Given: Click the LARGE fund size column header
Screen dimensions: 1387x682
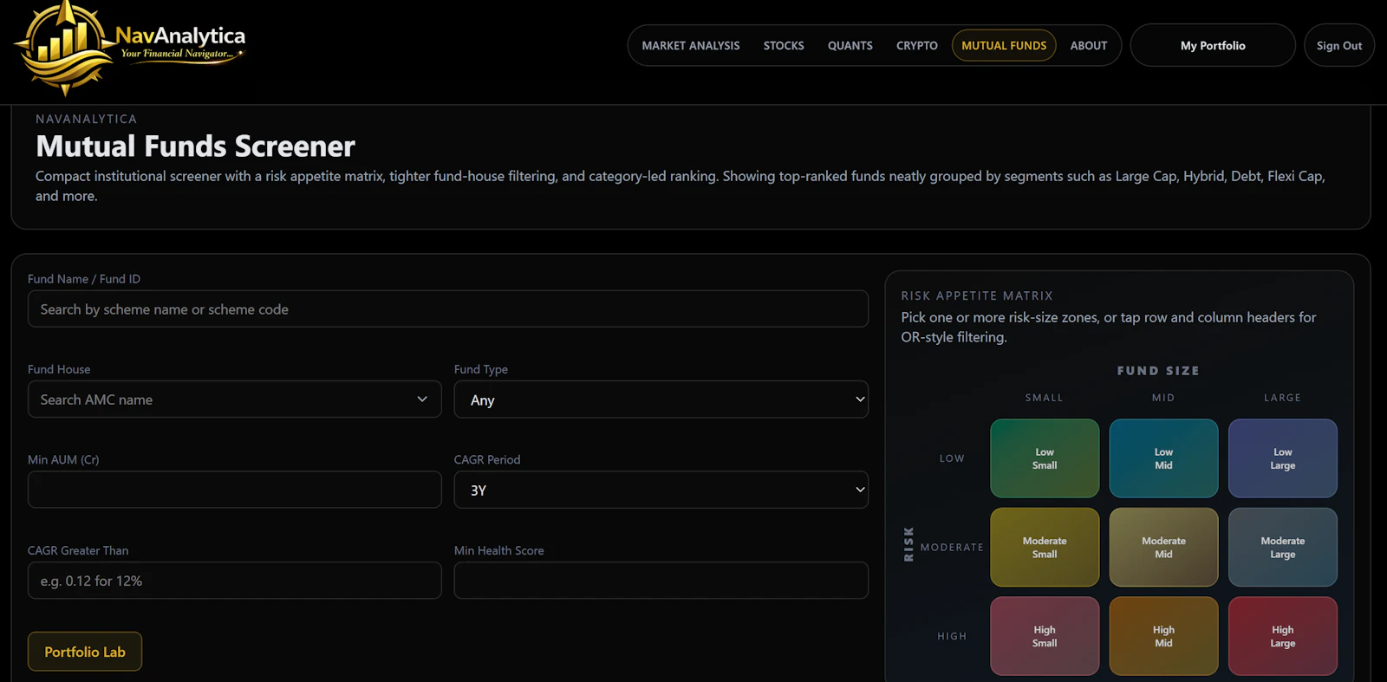Looking at the screenshot, I should click(1283, 398).
